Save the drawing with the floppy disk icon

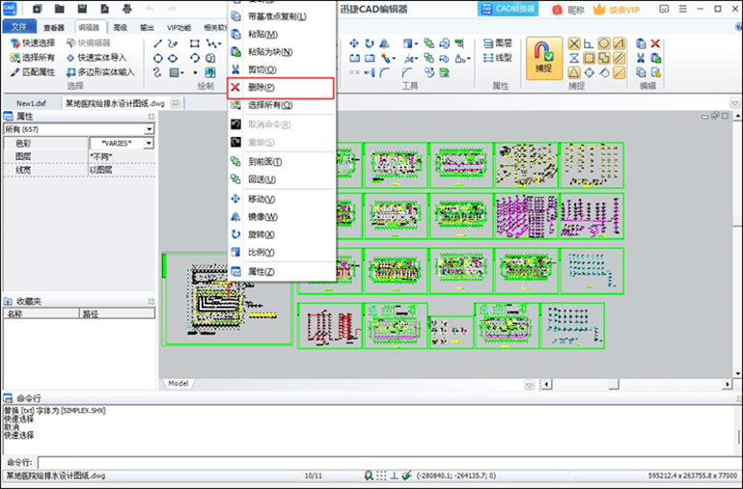pos(82,9)
